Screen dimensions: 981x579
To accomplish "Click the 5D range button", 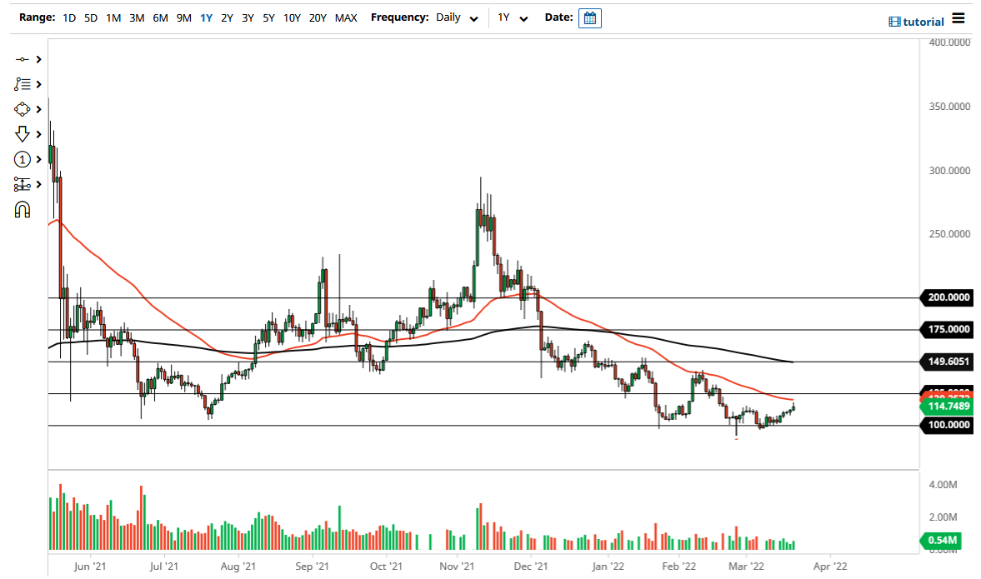I will [x=91, y=17].
